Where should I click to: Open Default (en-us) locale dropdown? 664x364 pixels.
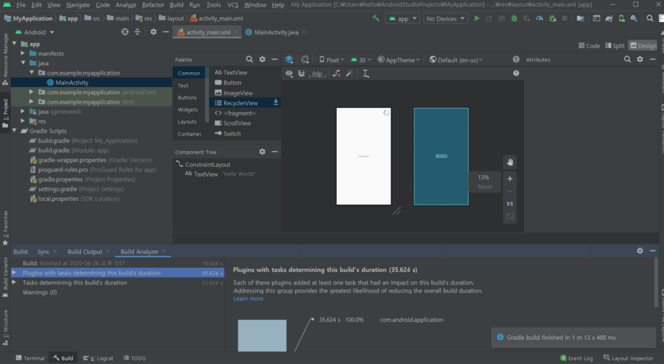456,60
